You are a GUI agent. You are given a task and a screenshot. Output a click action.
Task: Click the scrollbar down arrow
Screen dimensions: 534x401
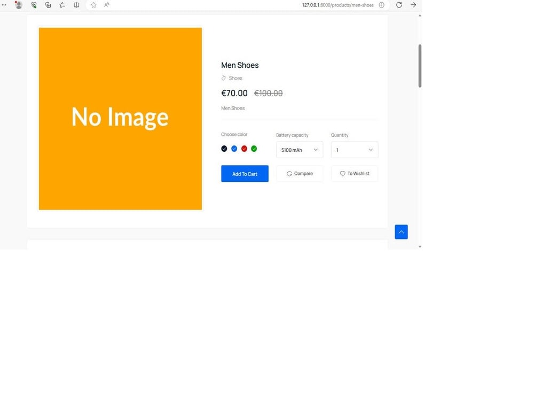(x=420, y=246)
